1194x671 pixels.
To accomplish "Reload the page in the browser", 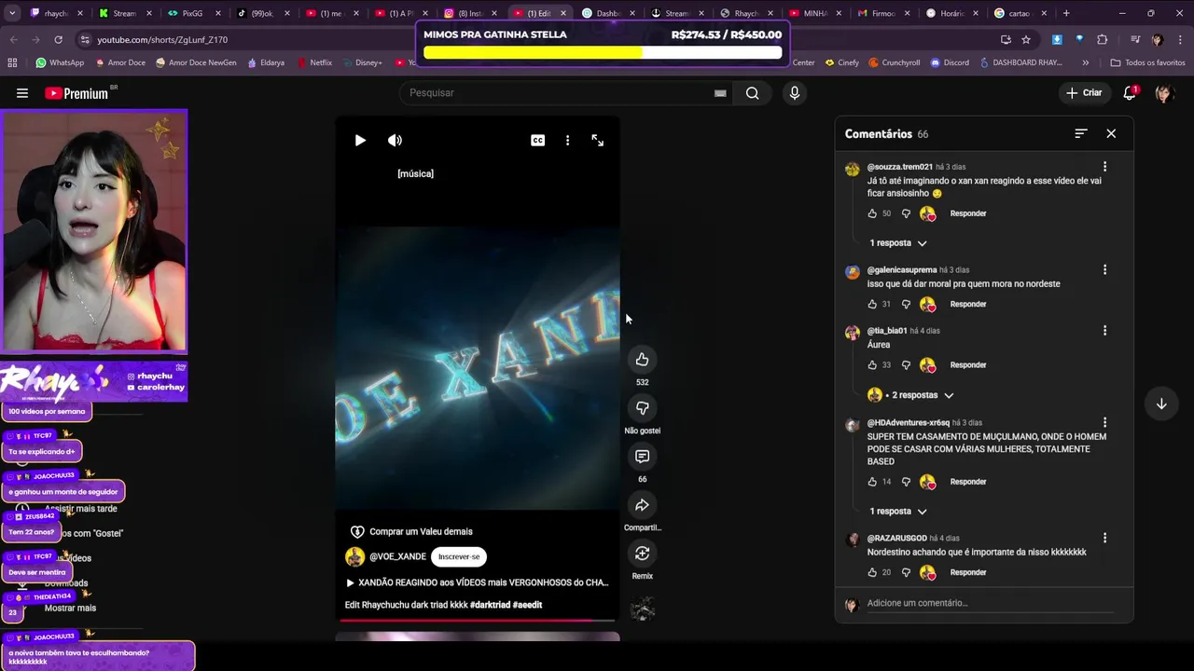I will [58, 40].
